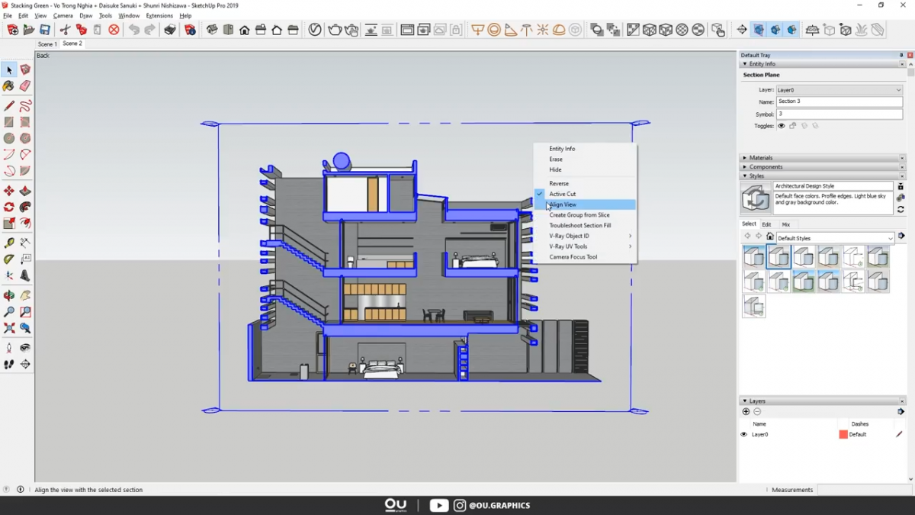Select the Tape Measure tool
This screenshot has height=515, width=915.
point(9,243)
